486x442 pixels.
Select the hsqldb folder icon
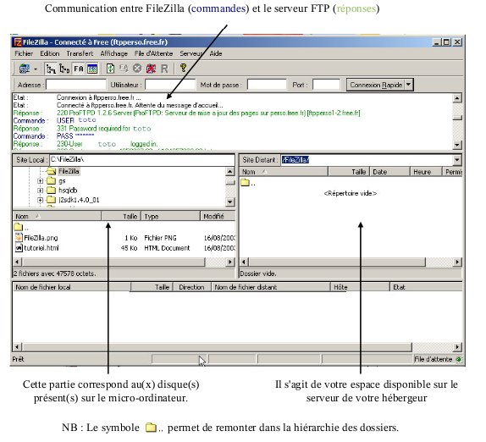tap(51, 190)
